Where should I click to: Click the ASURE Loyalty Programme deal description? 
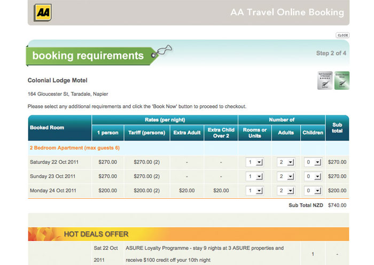click(205, 254)
